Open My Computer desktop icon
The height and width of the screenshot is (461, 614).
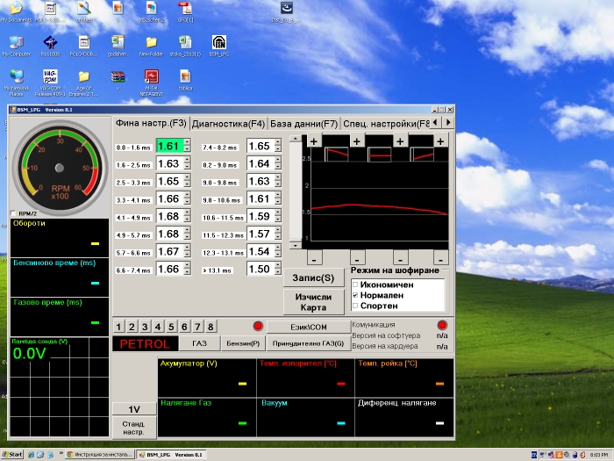[16, 43]
